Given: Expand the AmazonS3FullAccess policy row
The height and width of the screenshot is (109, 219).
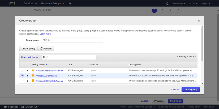Looking at the screenshot, I should pos(28,76).
